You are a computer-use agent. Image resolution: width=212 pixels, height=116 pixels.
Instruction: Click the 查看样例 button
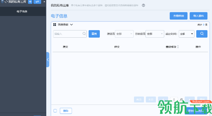pos(178,16)
